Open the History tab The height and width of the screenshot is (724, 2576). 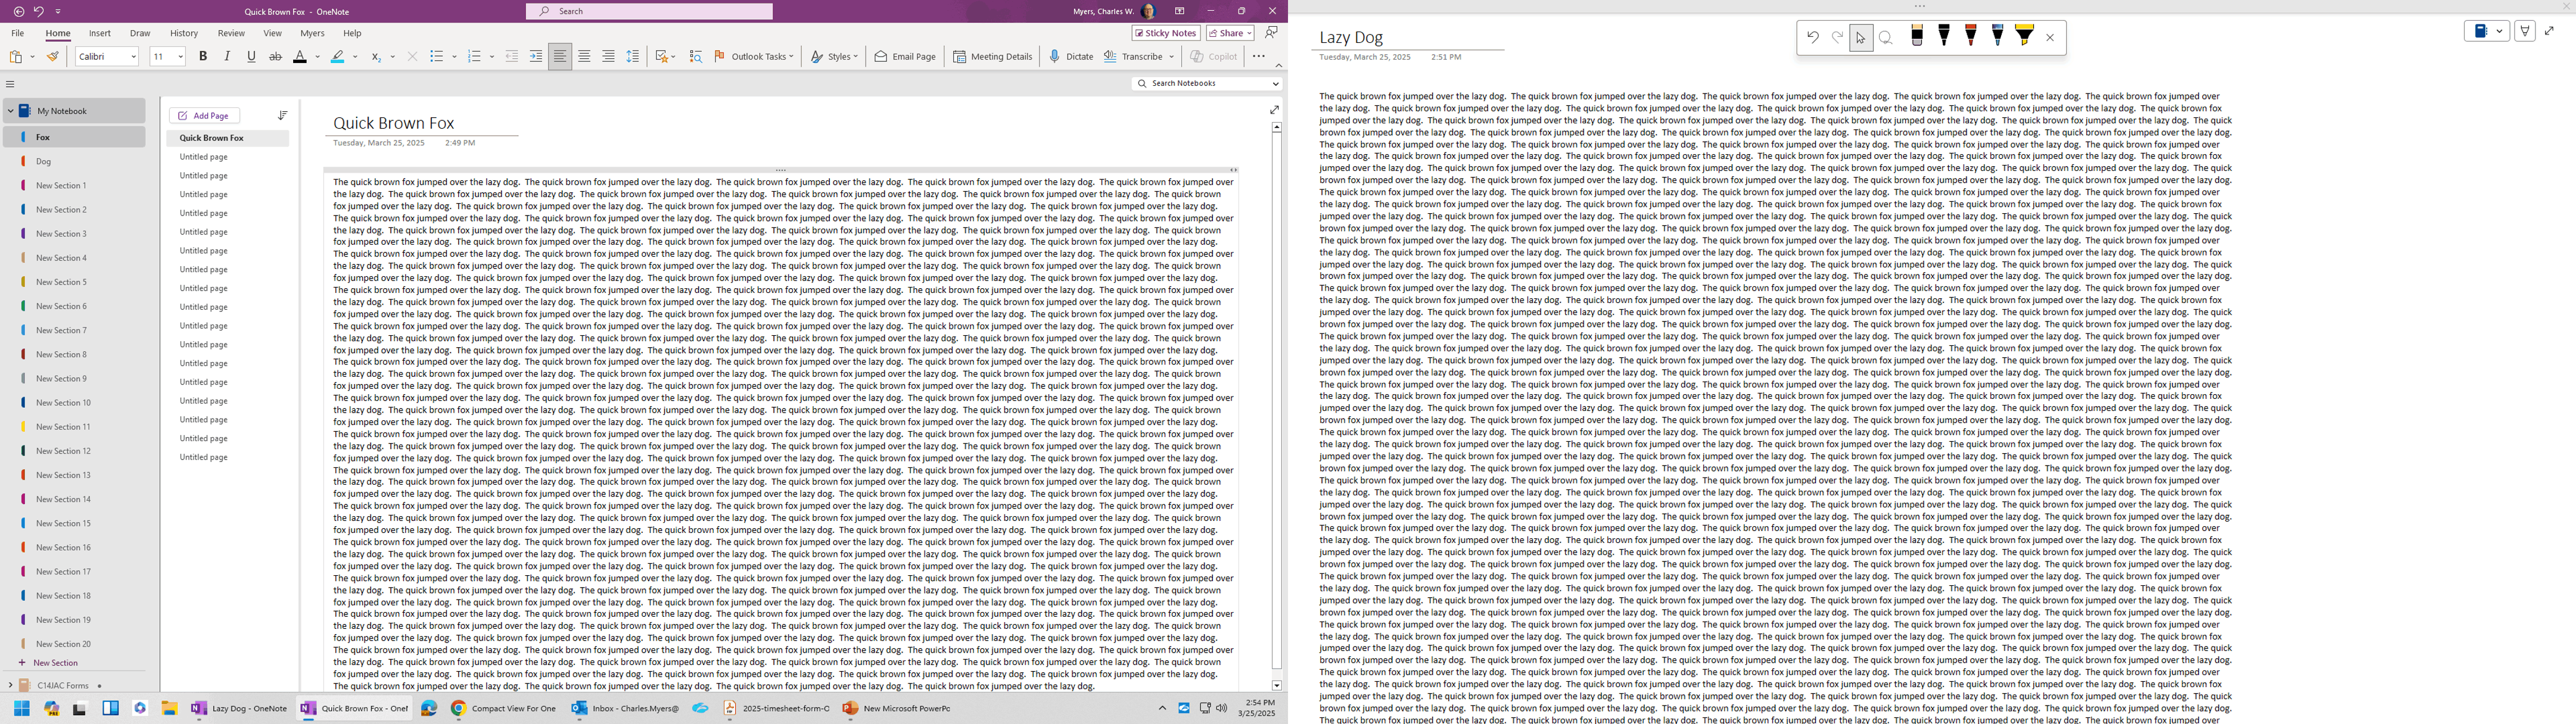pos(184,33)
